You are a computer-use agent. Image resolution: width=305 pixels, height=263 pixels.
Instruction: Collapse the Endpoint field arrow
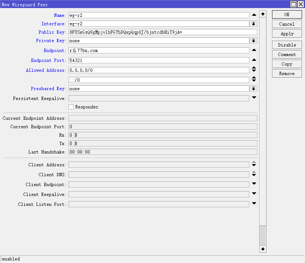tap(254, 50)
